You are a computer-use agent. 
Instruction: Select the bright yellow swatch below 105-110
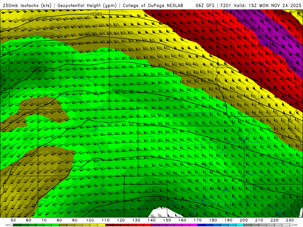pyautogui.click(x=102, y=225)
